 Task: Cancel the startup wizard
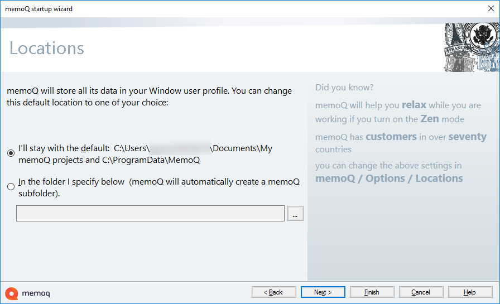coord(420,292)
